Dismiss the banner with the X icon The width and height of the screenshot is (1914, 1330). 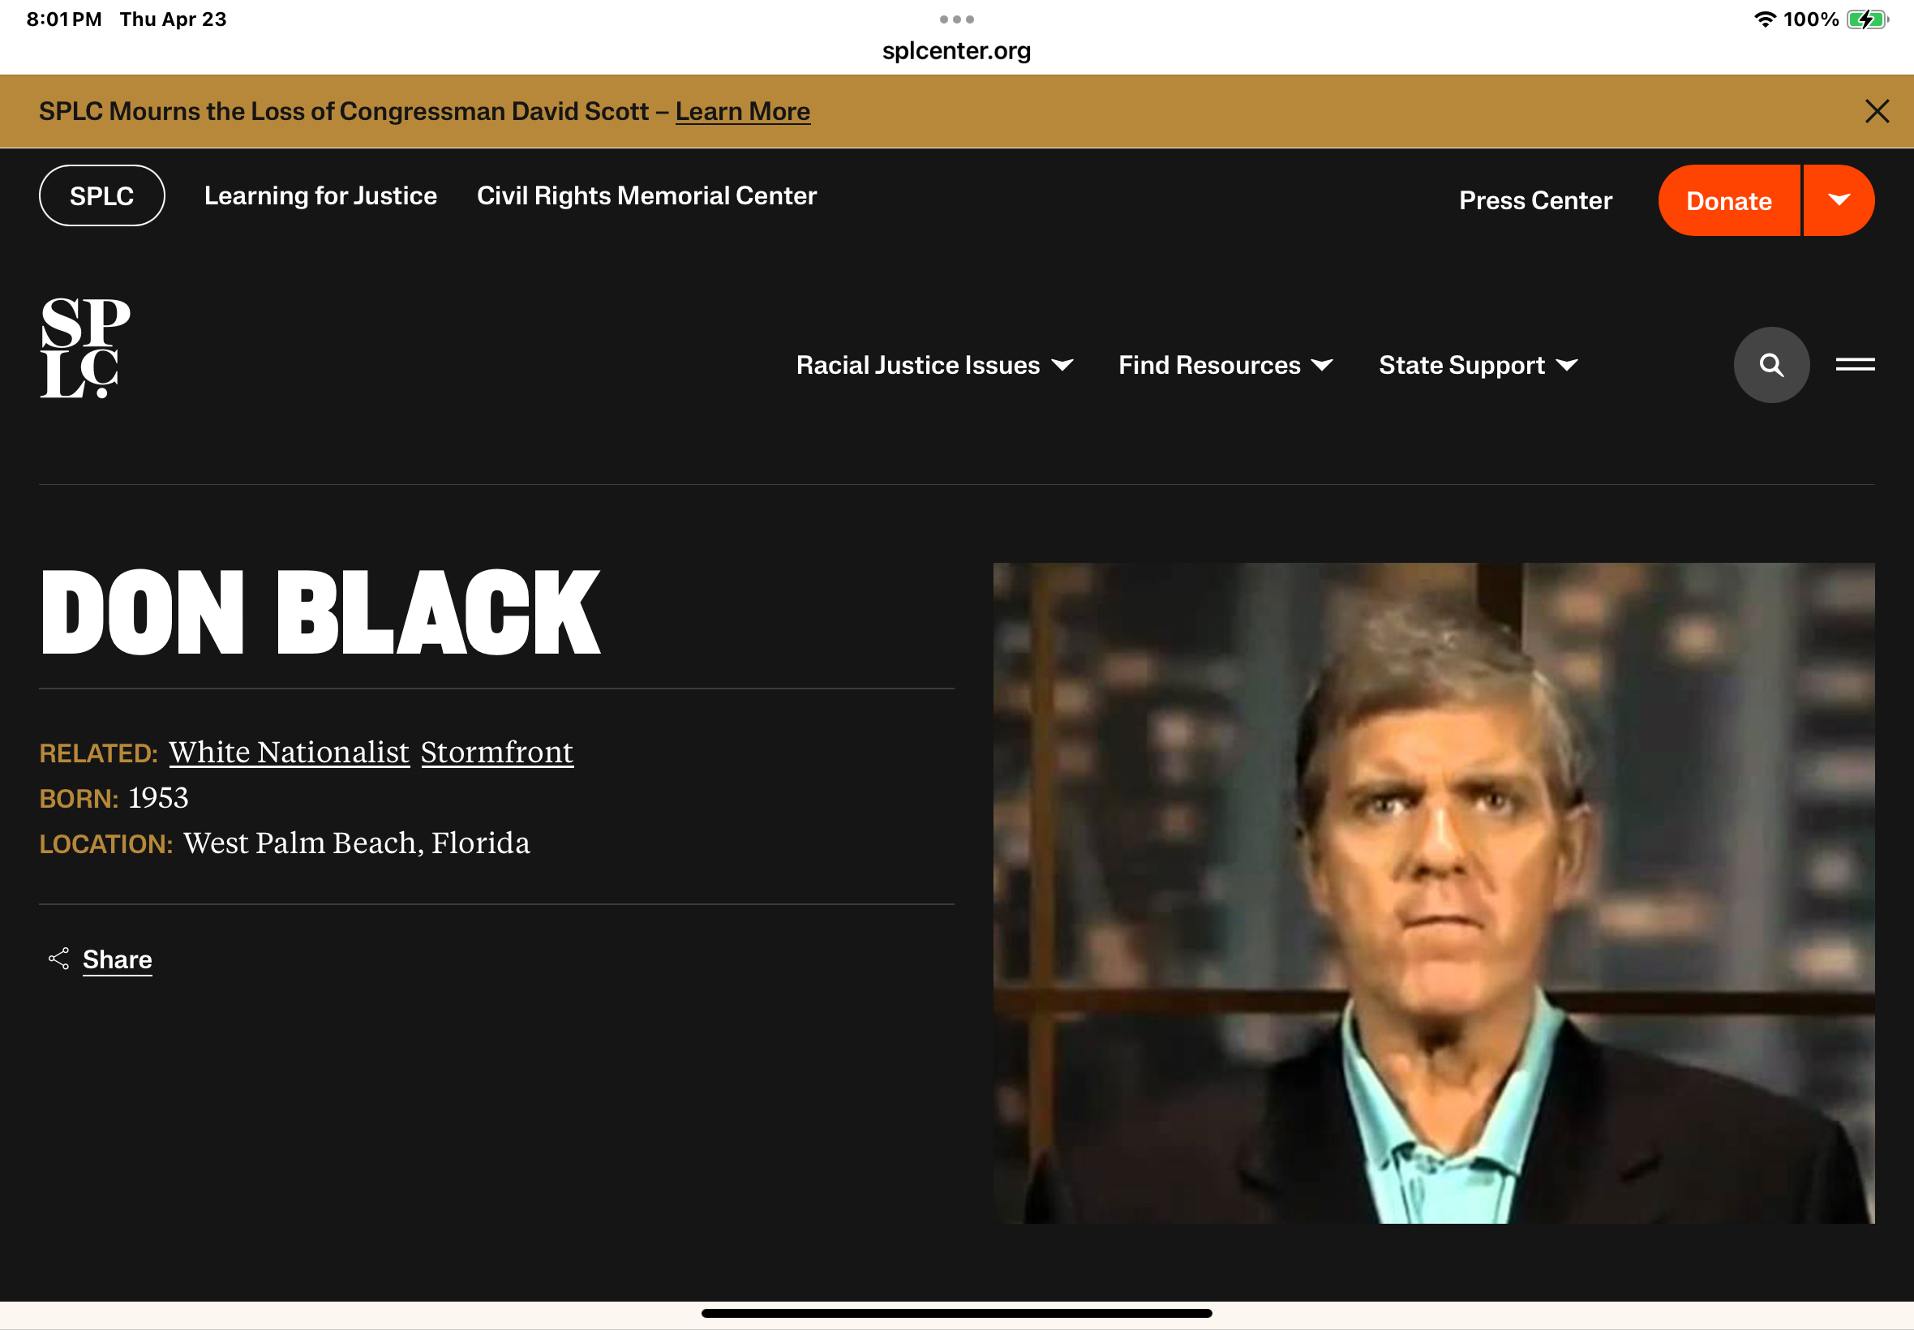[x=1876, y=112]
